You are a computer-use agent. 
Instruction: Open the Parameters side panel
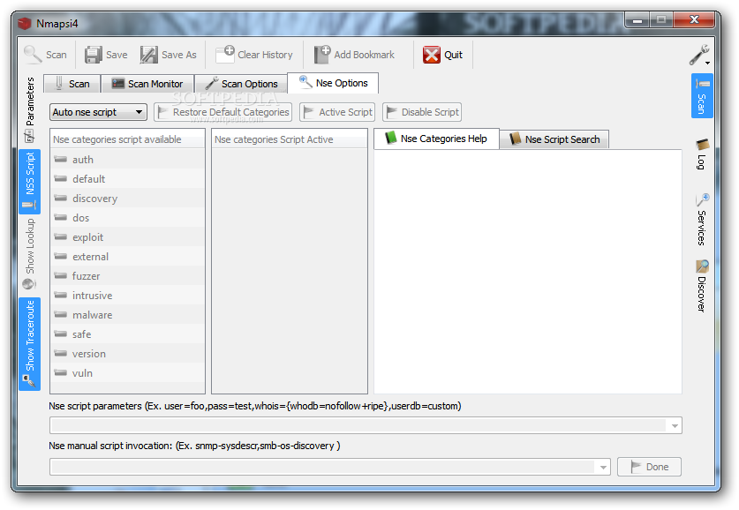[x=30, y=109]
